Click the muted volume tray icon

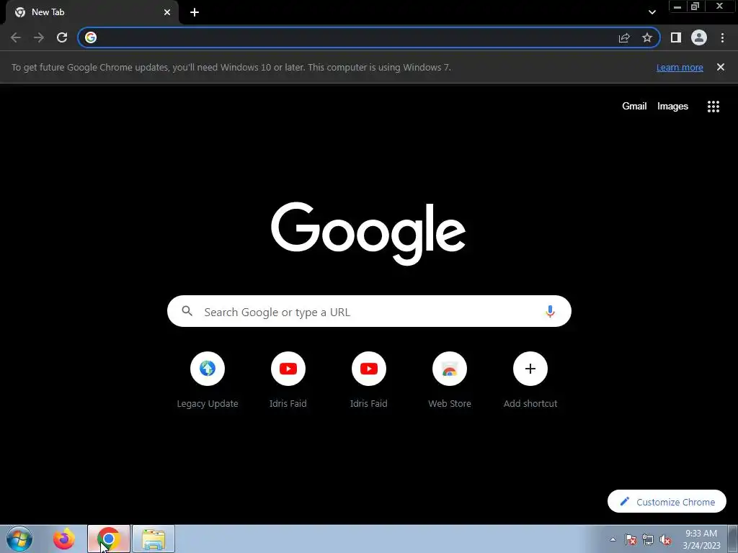[665, 539]
